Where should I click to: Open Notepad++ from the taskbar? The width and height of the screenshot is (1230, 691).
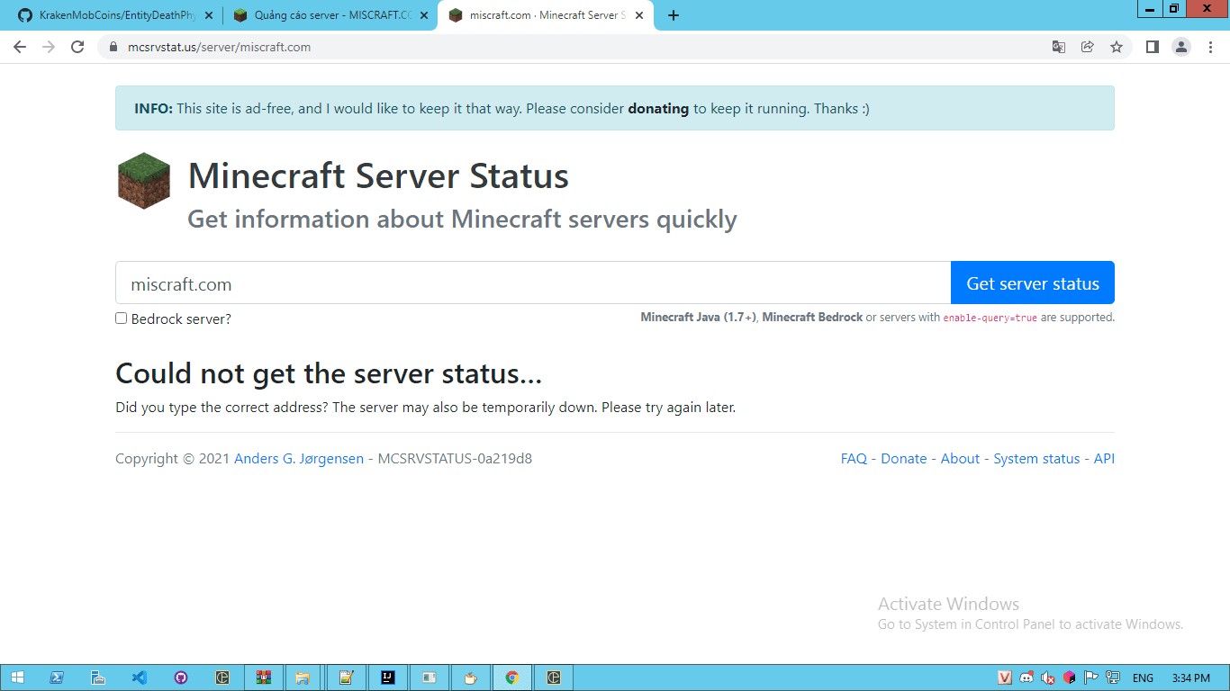346,678
